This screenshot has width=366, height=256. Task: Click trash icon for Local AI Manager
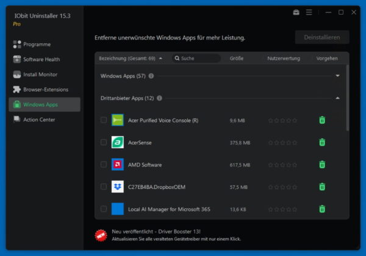322,209
